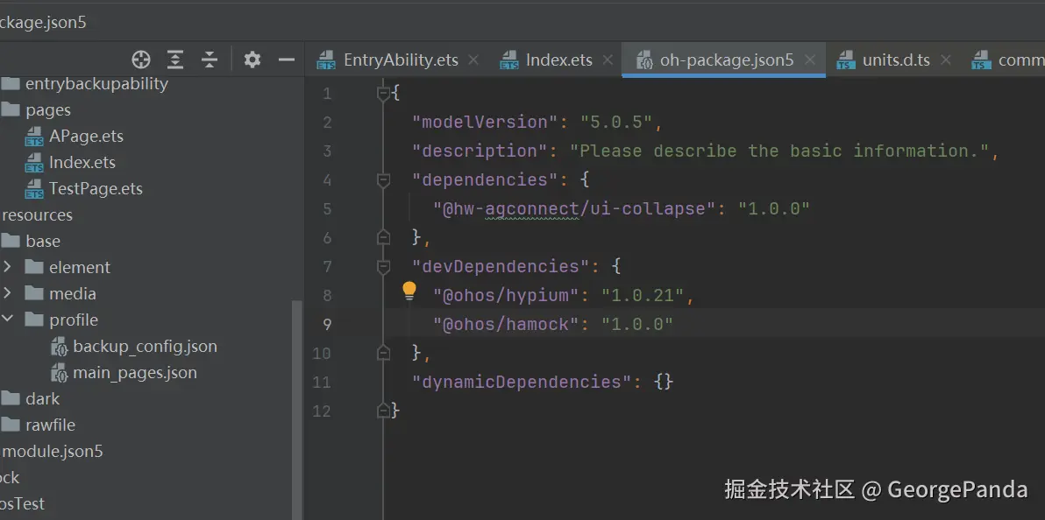This screenshot has width=1045, height=520.
Task: Click the "1.0.21" hypium version
Action: (643, 295)
